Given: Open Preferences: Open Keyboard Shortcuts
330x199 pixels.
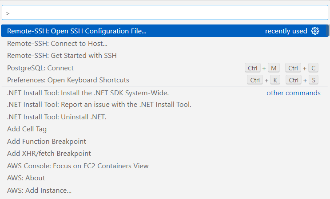Looking at the screenshot, I should [165, 80].
